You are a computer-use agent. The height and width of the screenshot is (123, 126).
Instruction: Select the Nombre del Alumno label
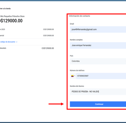coord(77,86)
